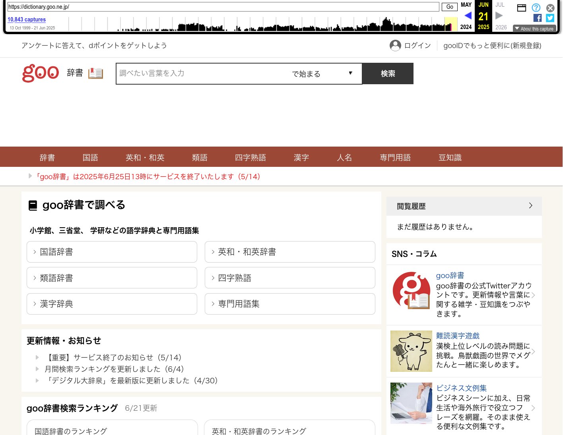Open the 専門用語集 button
Screen dimensions: 563x435
290,304
